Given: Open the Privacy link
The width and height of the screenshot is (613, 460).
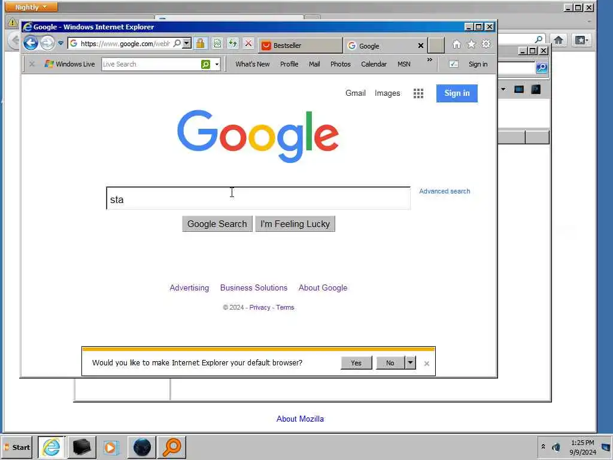Looking at the screenshot, I should 260,307.
